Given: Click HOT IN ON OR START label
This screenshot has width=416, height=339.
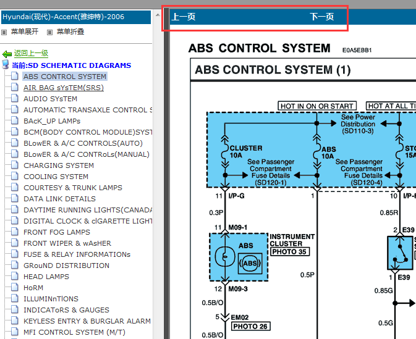Looking at the screenshot, I should (x=317, y=106).
